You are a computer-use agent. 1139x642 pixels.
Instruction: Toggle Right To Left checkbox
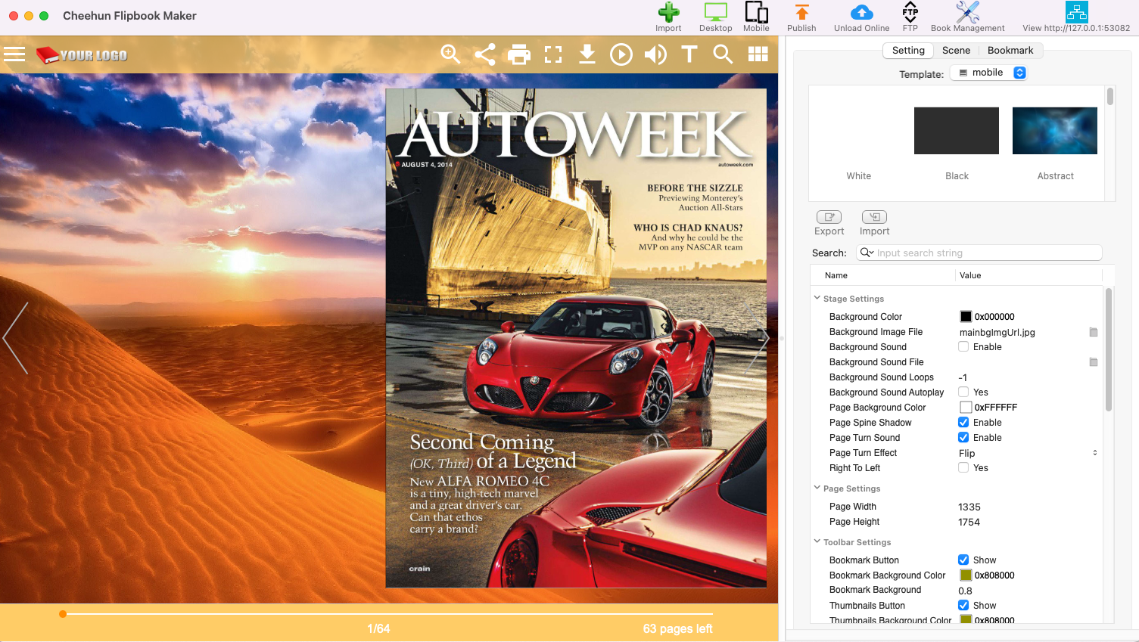tap(963, 468)
